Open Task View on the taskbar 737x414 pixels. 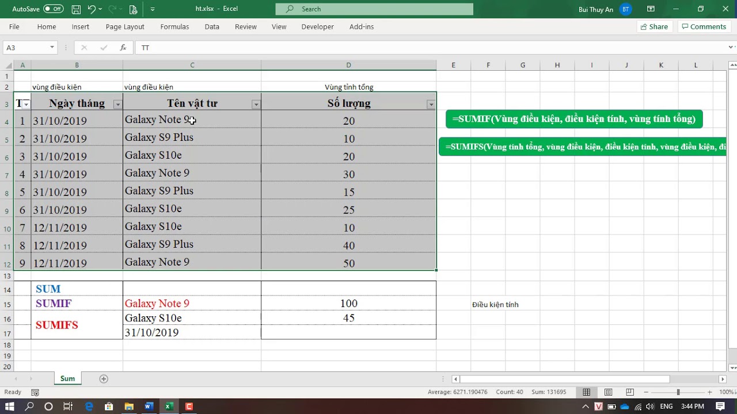pos(67,407)
